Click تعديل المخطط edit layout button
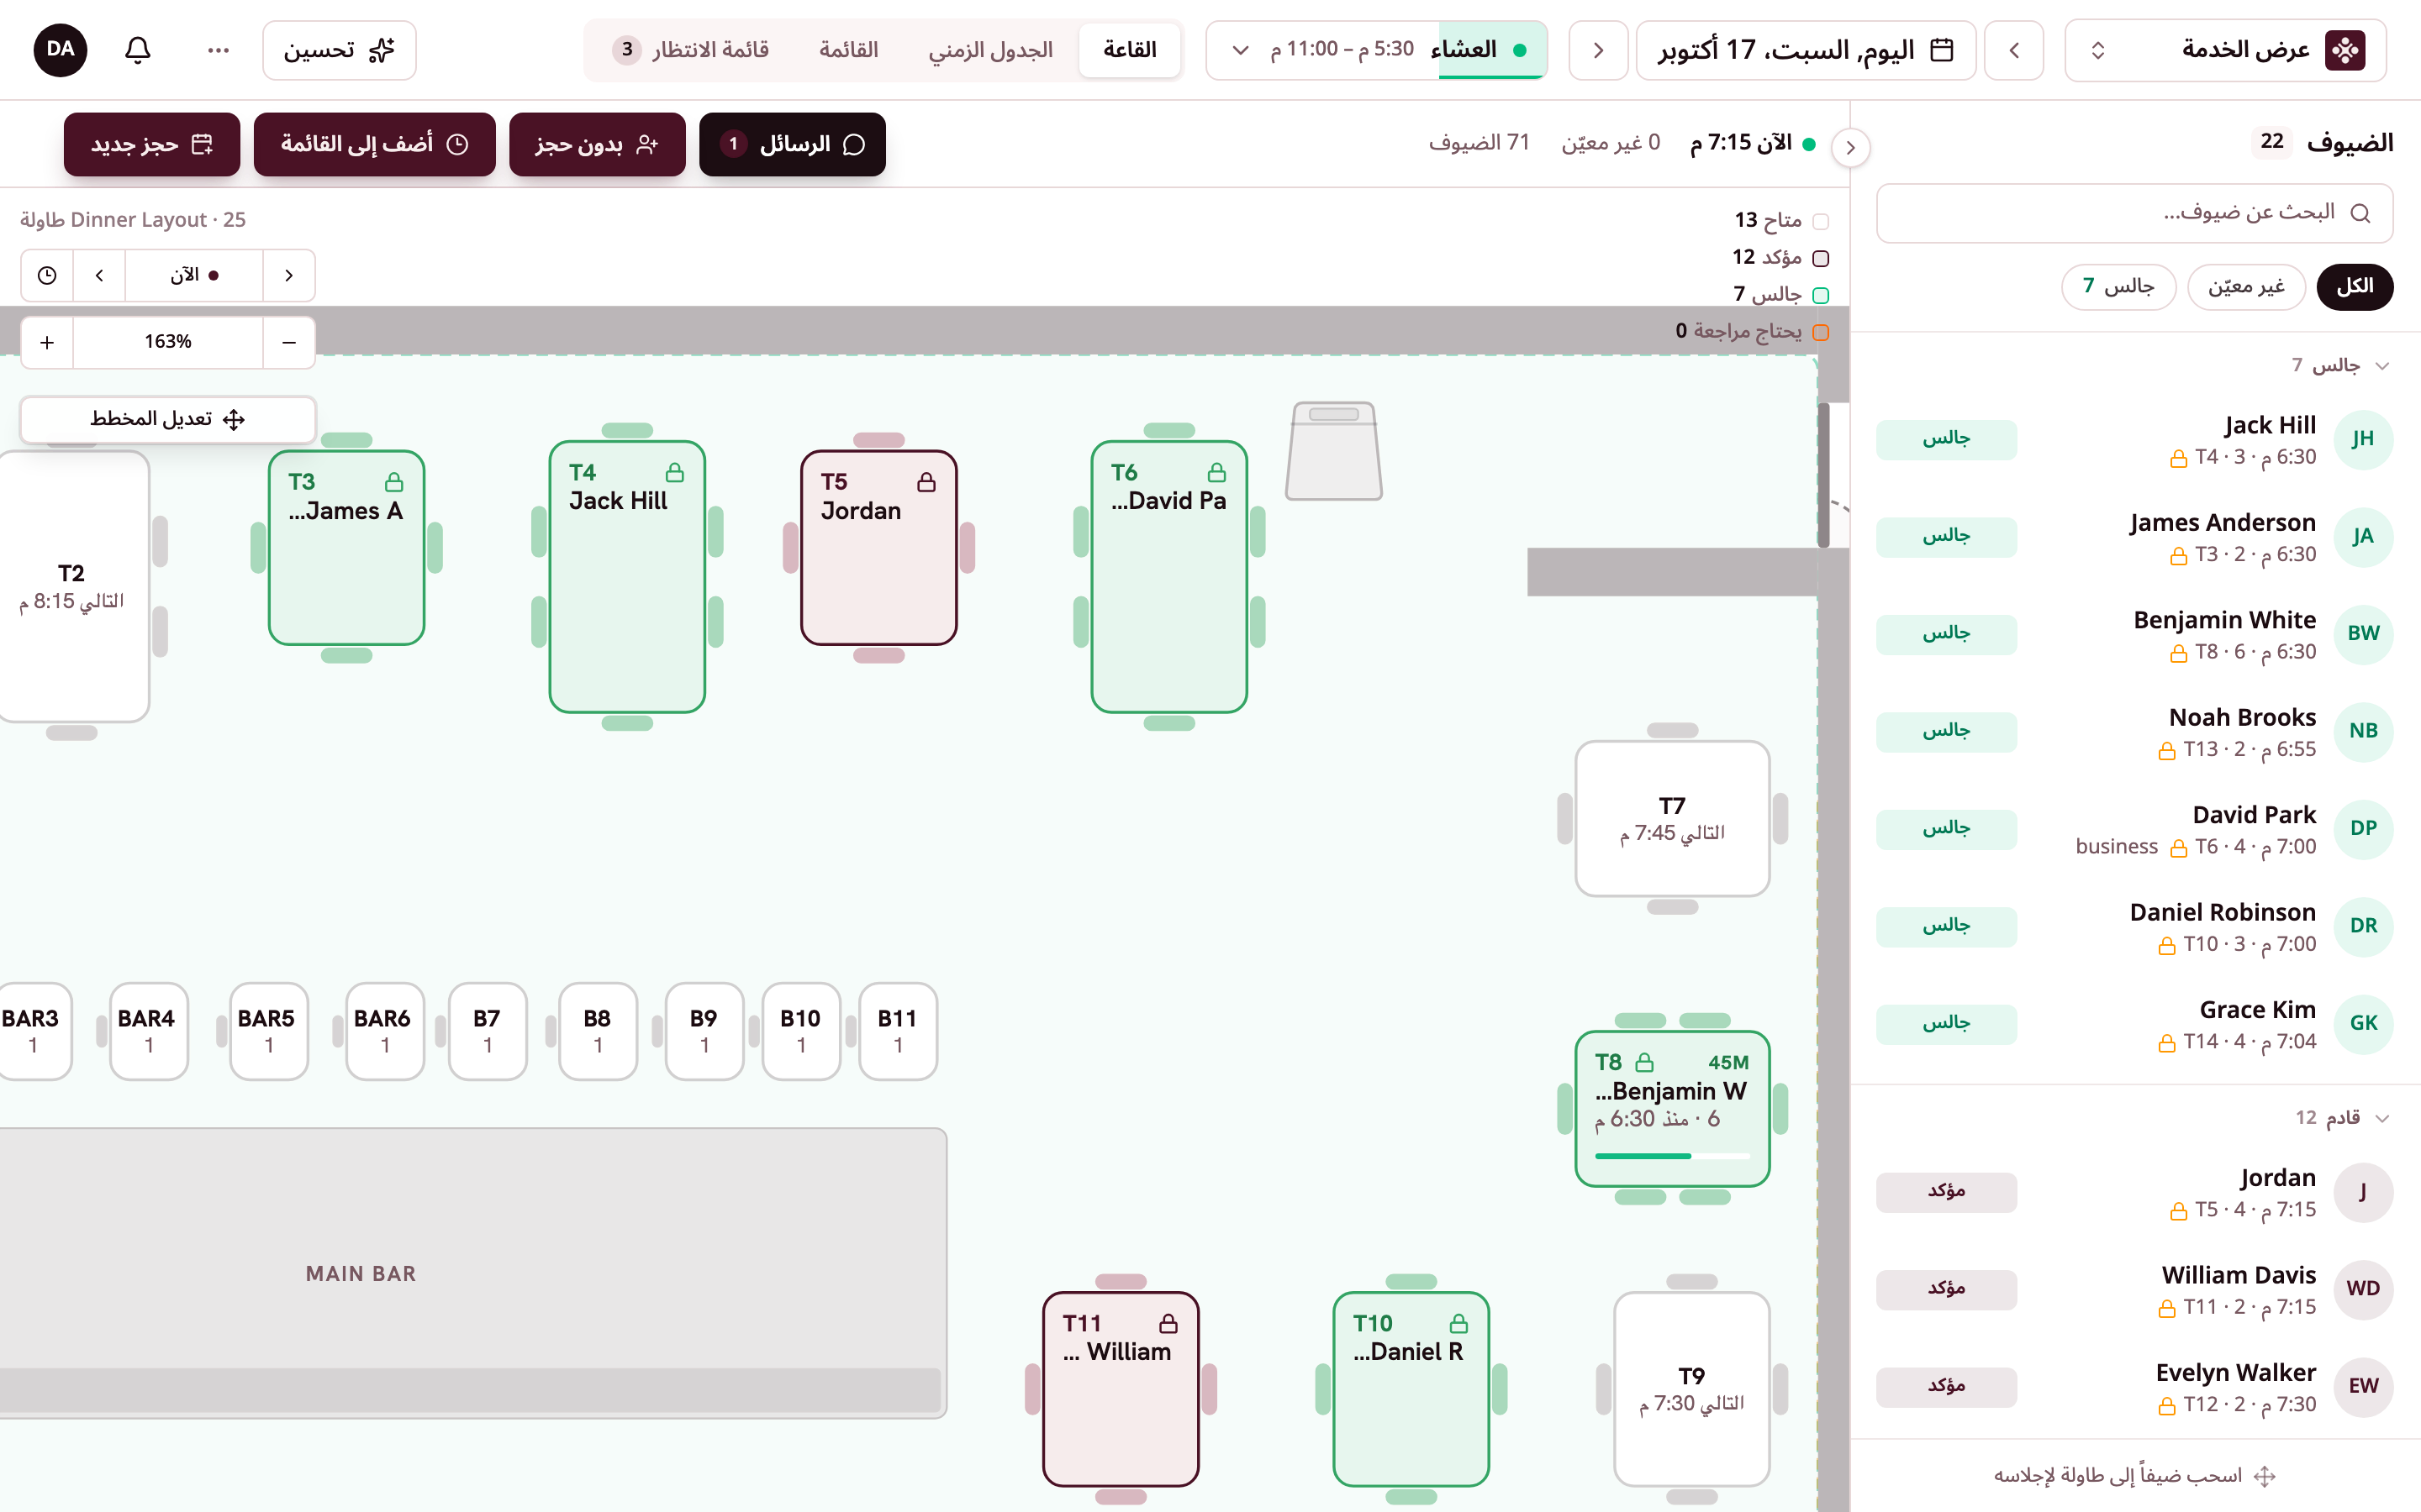 168,419
